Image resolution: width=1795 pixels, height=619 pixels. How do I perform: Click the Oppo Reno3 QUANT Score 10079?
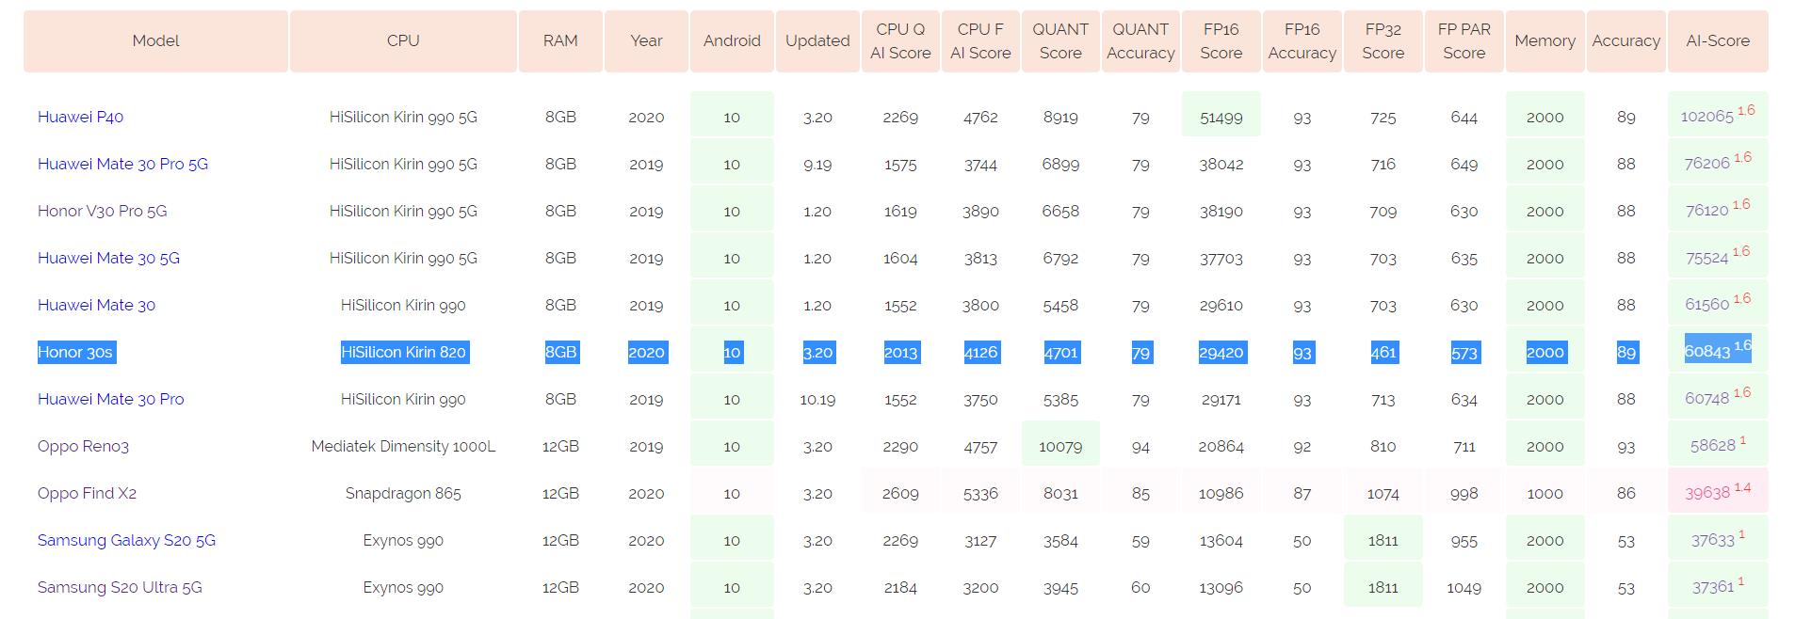[1060, 446]
